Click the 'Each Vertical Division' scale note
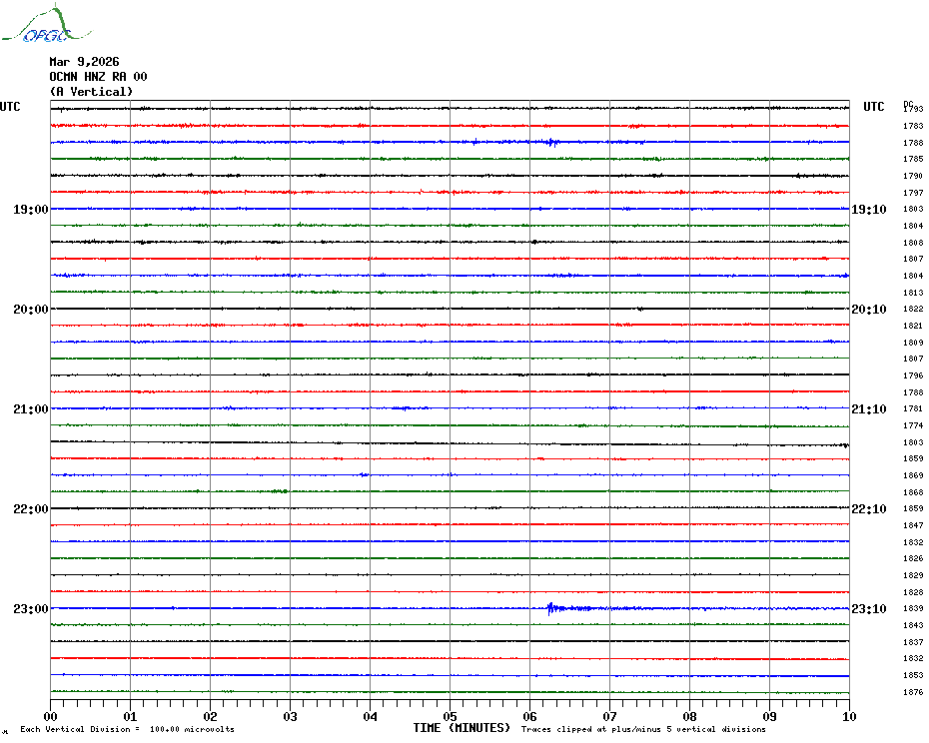The width and height of the screenshot is (929, 743). [x=127, y=729]
